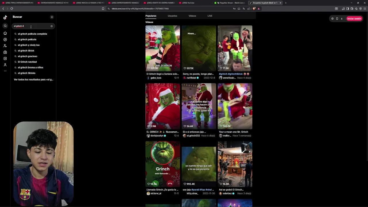
Task: Open the el.grinch555 user profile link
Action: [193, 136]
